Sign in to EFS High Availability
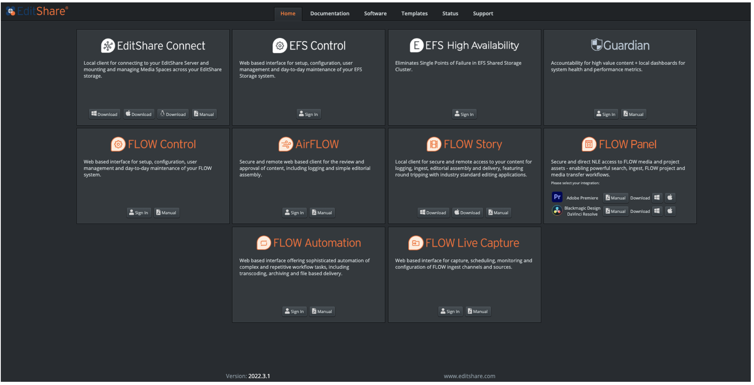The image size is (754, 385). [464, 114]
